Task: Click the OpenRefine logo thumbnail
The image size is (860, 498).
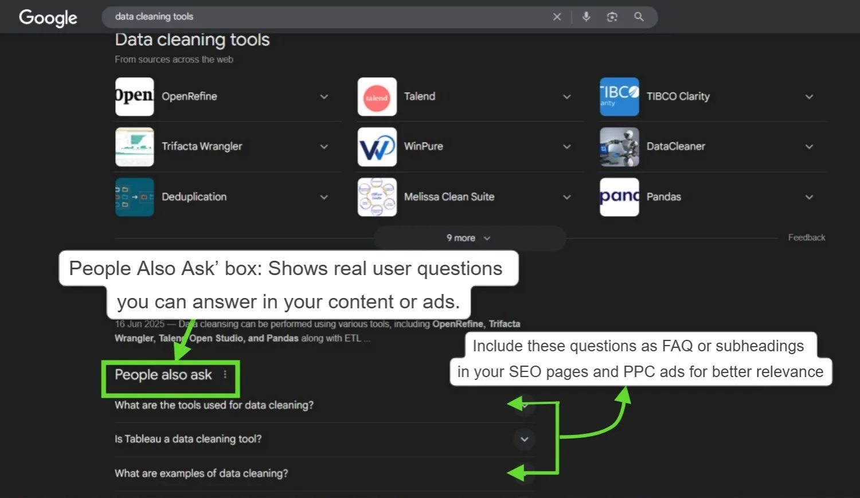Action: coord(135,97)
